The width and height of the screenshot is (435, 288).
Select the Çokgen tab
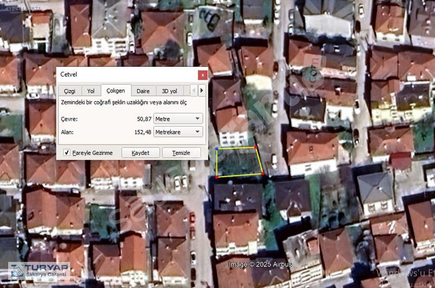pyautogui.click(x=116, y=90)
